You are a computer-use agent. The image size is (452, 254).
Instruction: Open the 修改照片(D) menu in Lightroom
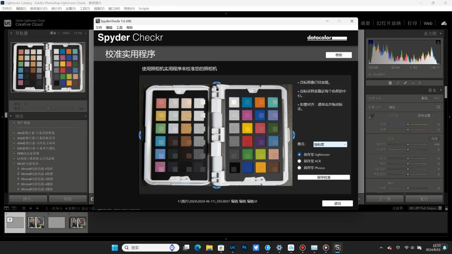pyautogui.click(x=38, y=8)
